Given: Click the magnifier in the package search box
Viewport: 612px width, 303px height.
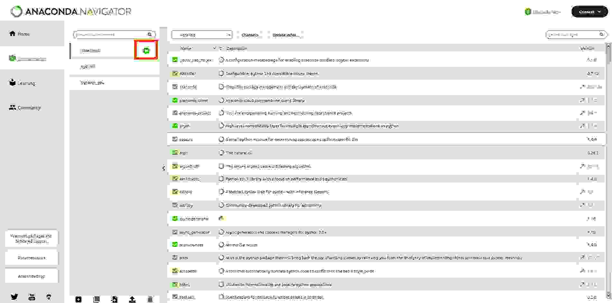Looking at the screenshot, I should 602,34.
